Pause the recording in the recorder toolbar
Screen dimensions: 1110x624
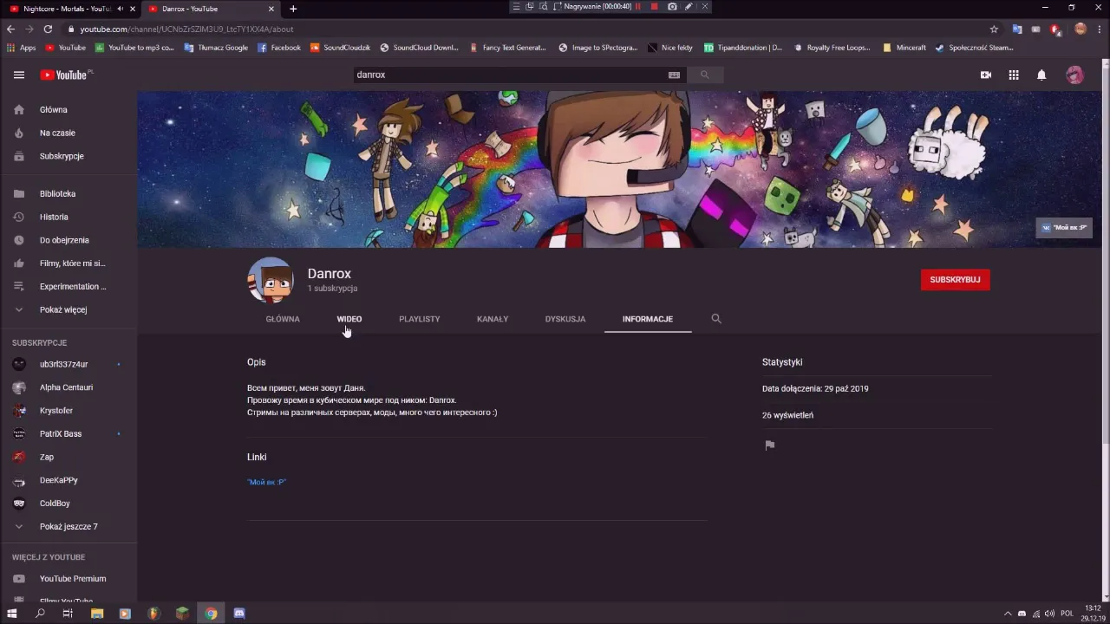pos(638,6)
